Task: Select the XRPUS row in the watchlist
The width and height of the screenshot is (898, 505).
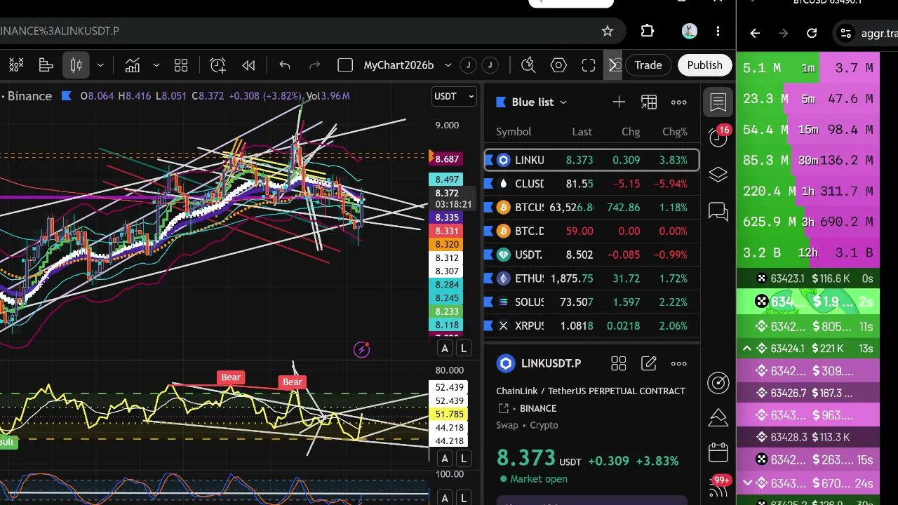Action: (x=592, y=325)
